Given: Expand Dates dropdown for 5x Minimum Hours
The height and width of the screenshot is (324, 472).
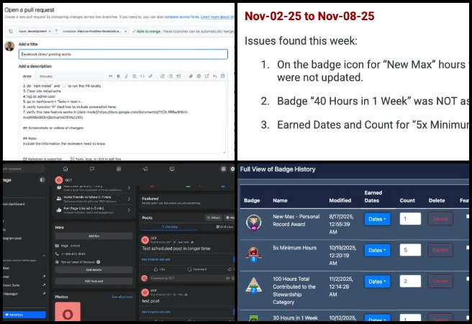Looking at the screenshot, I should click(x=377, y=251).
